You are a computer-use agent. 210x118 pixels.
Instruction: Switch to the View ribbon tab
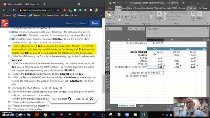pyautogui.click(x=156, y=8)
